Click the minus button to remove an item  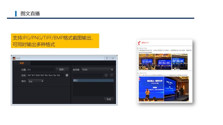pyautogui.click(x=111, y=76)
